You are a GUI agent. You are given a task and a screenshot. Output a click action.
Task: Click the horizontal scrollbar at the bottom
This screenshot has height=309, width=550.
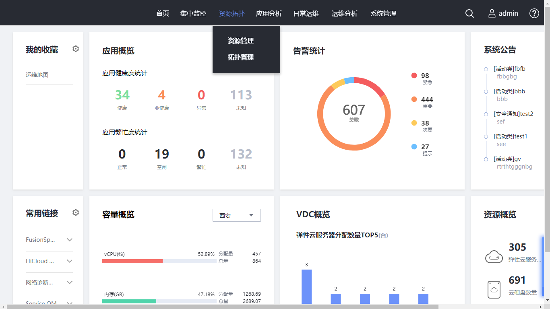click(221, 307)
